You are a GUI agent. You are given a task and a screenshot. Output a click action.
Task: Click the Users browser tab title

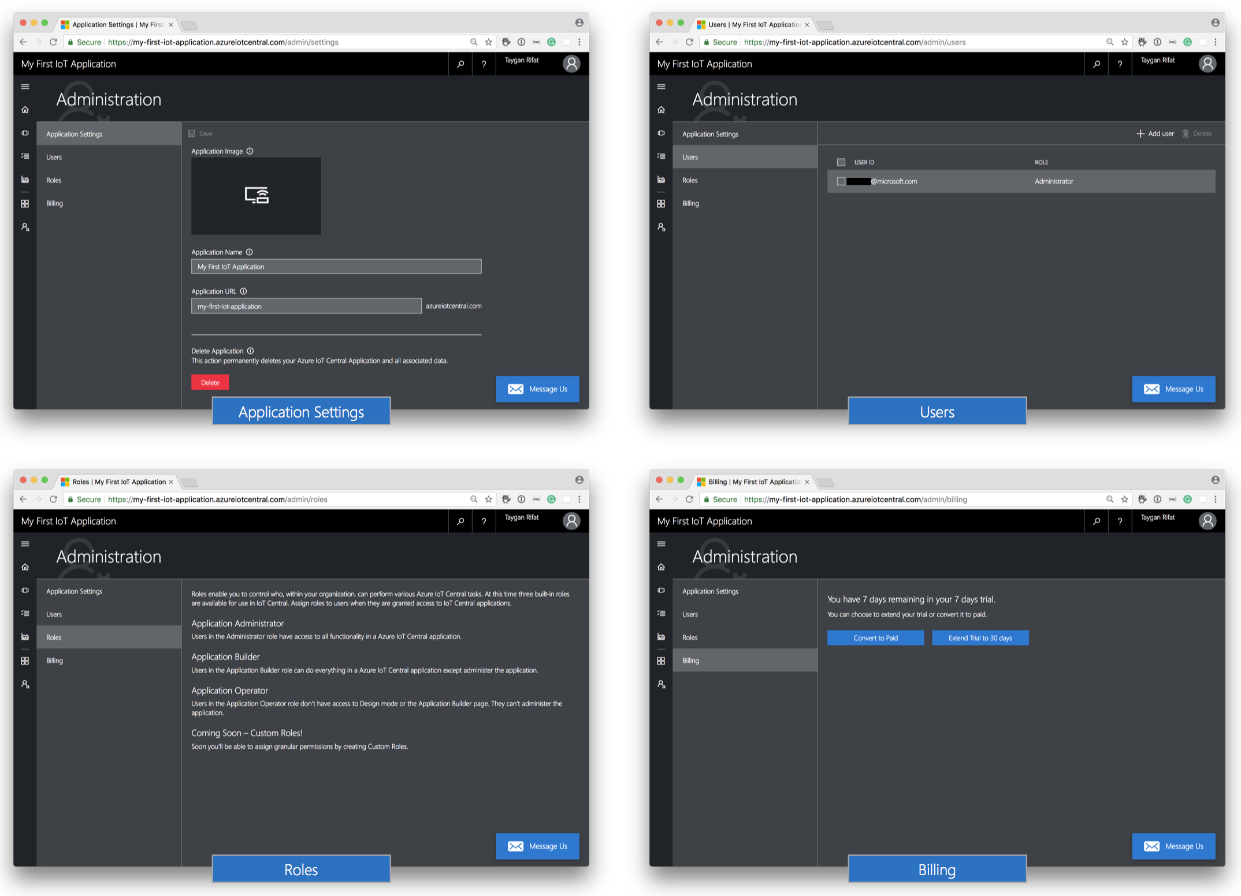coord(754,25)
